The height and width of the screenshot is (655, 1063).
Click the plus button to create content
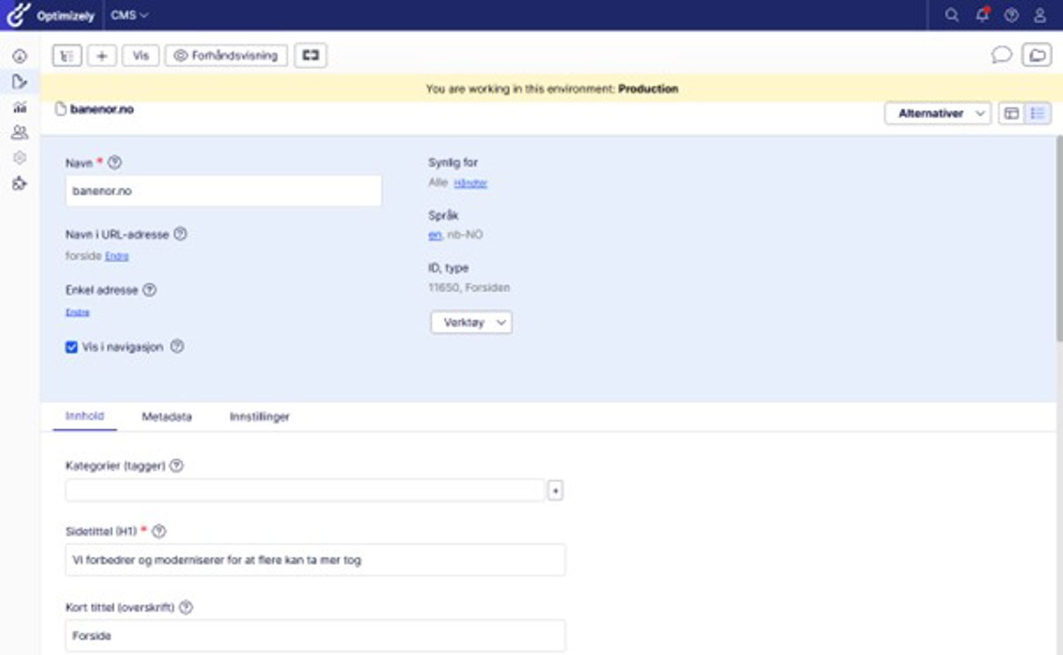pyautogui.click(x=102, y=56)
